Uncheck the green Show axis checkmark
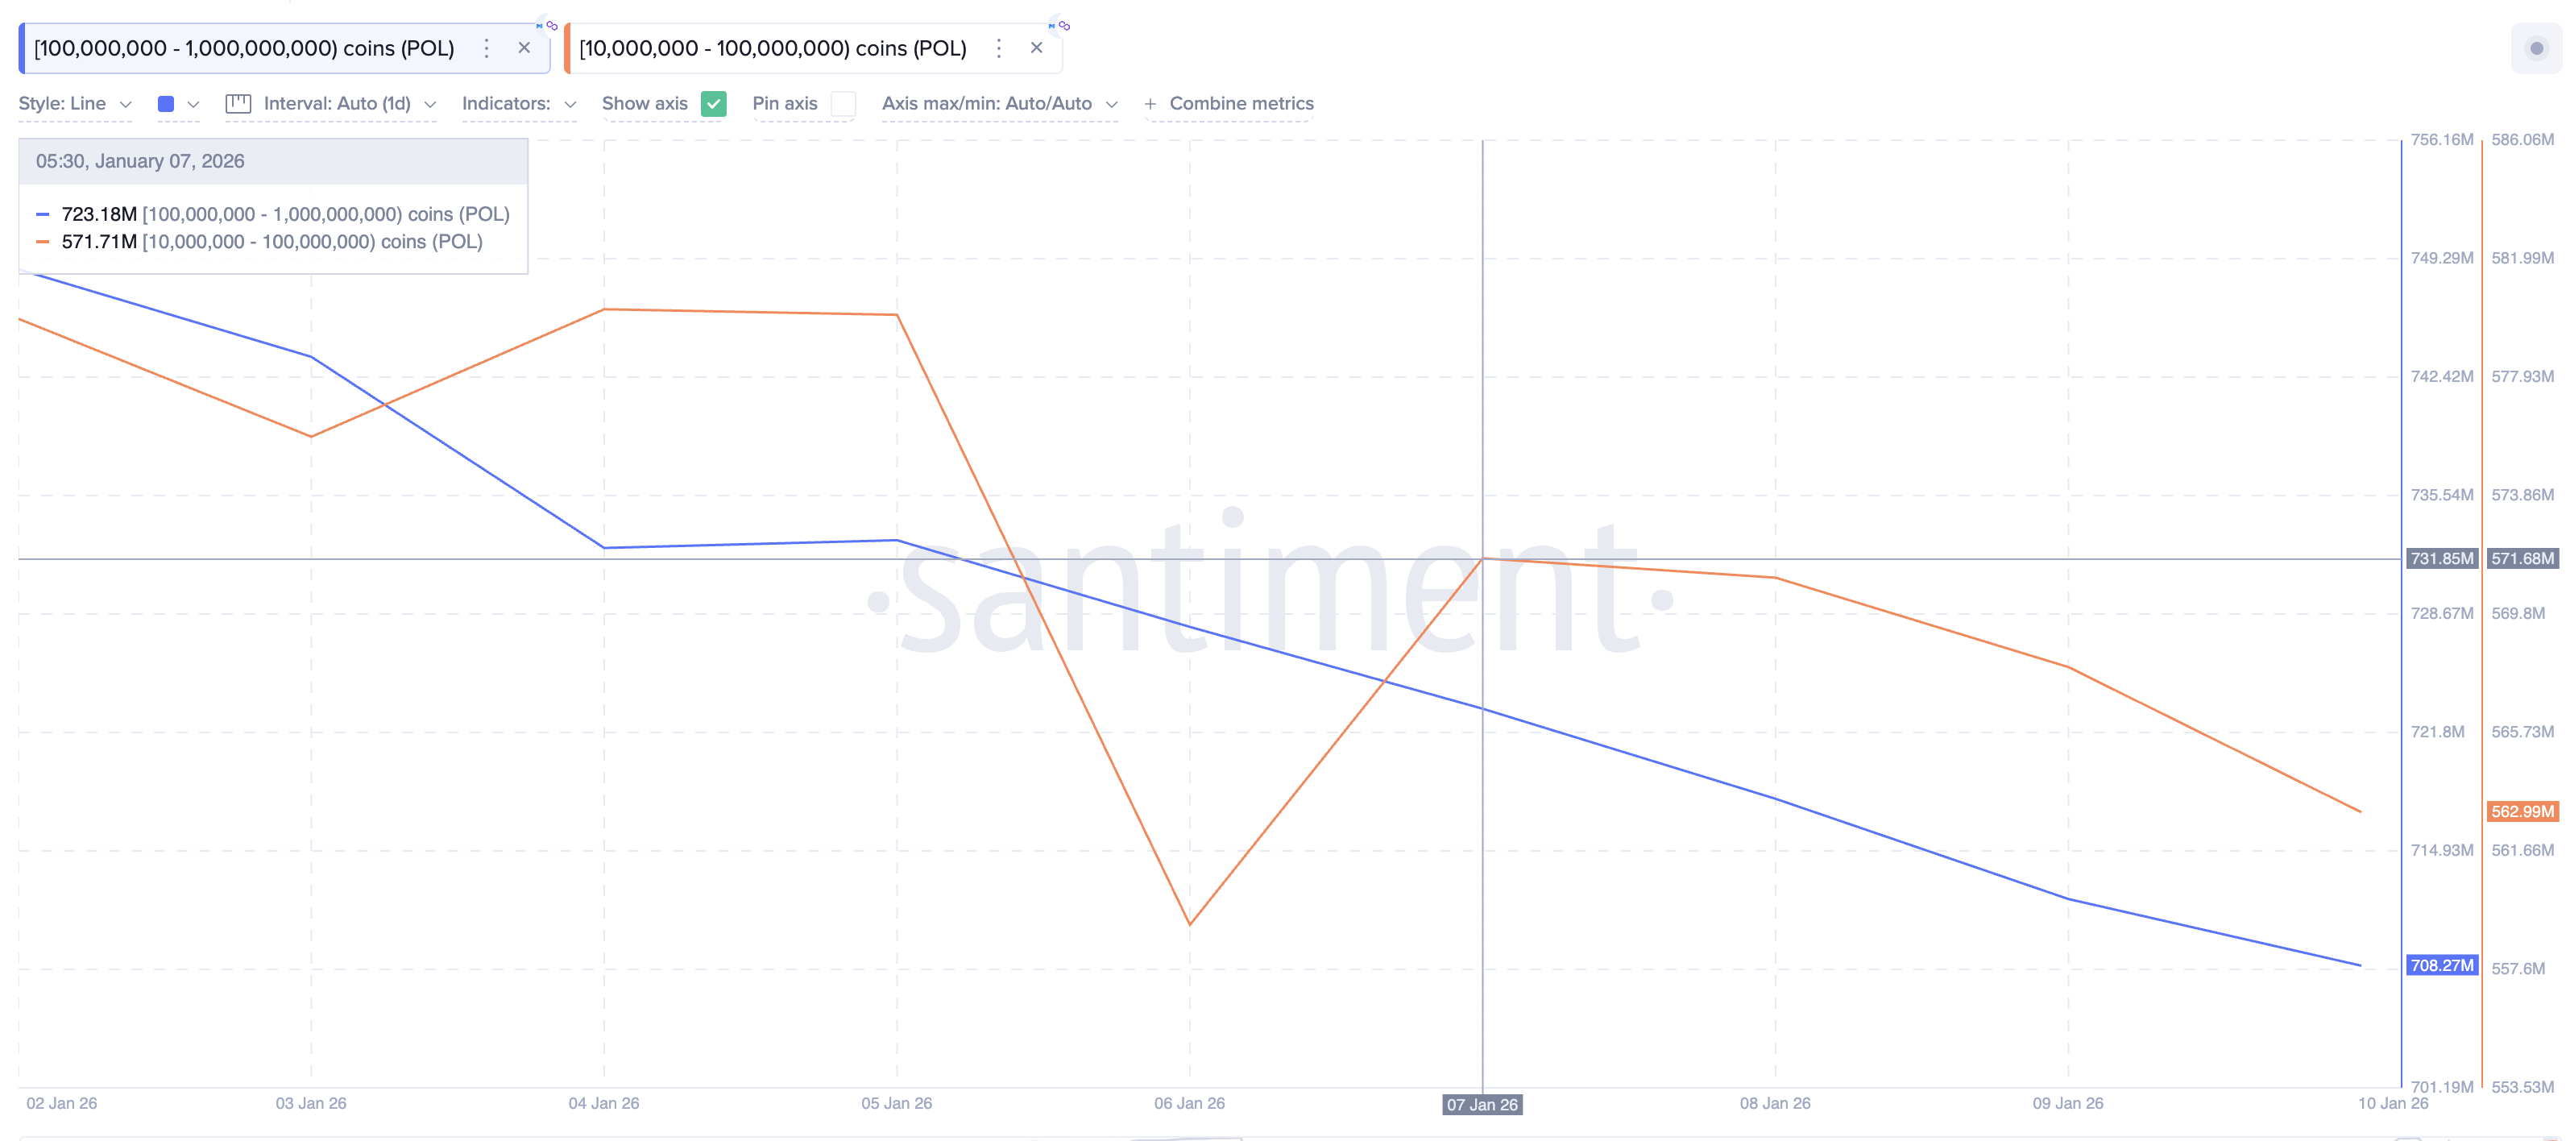Screen dimensions: 2570x1141 713,103
